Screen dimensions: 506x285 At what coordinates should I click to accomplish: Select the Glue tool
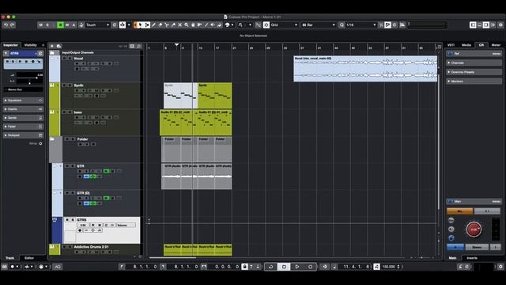(173, 25)
